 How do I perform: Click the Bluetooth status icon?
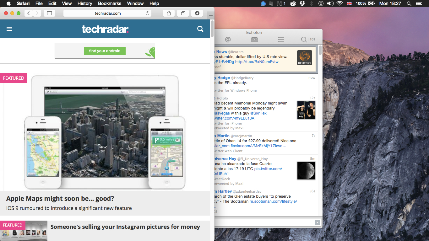click(312, 3)
